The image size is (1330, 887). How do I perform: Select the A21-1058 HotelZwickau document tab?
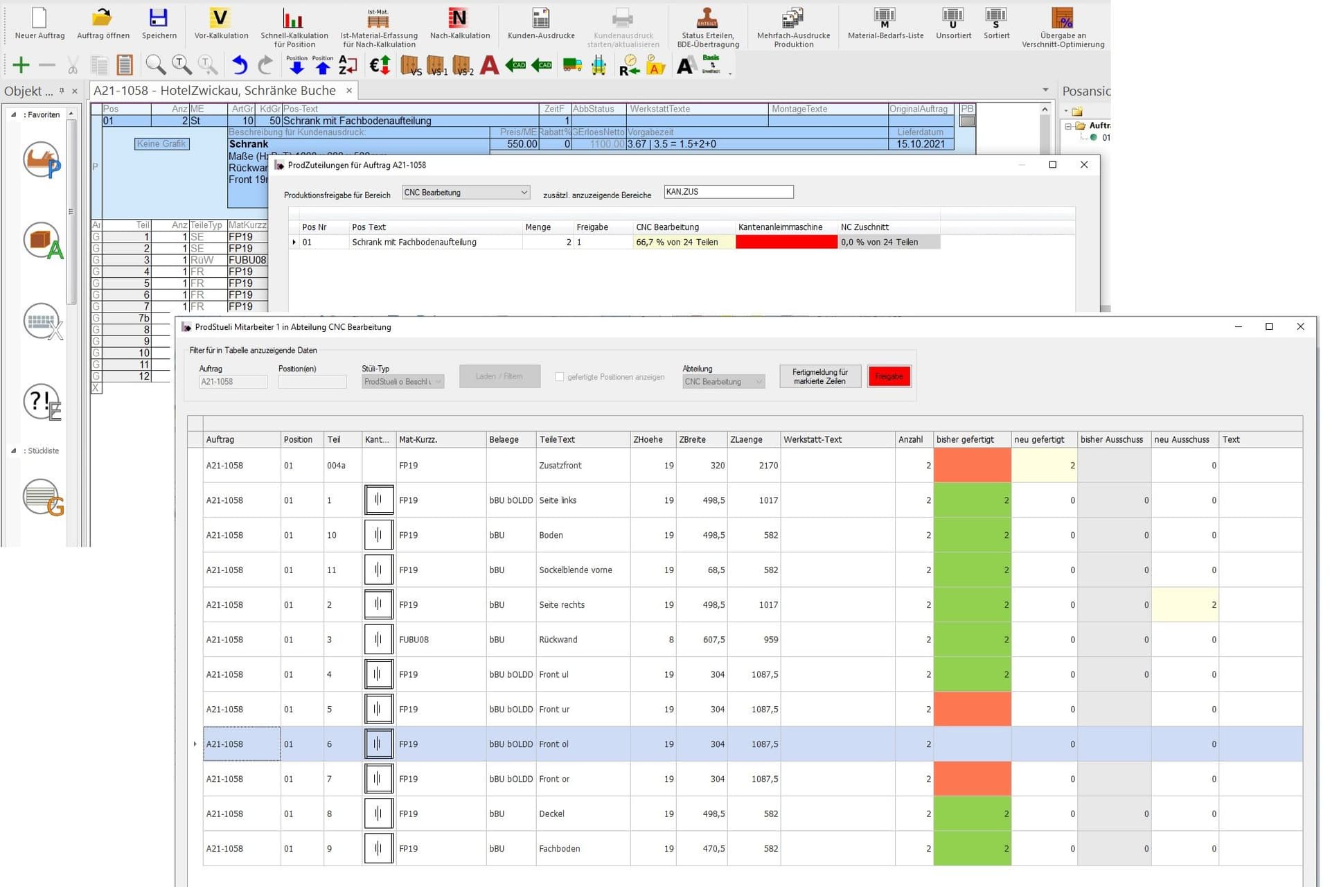(x=215, y=91)
